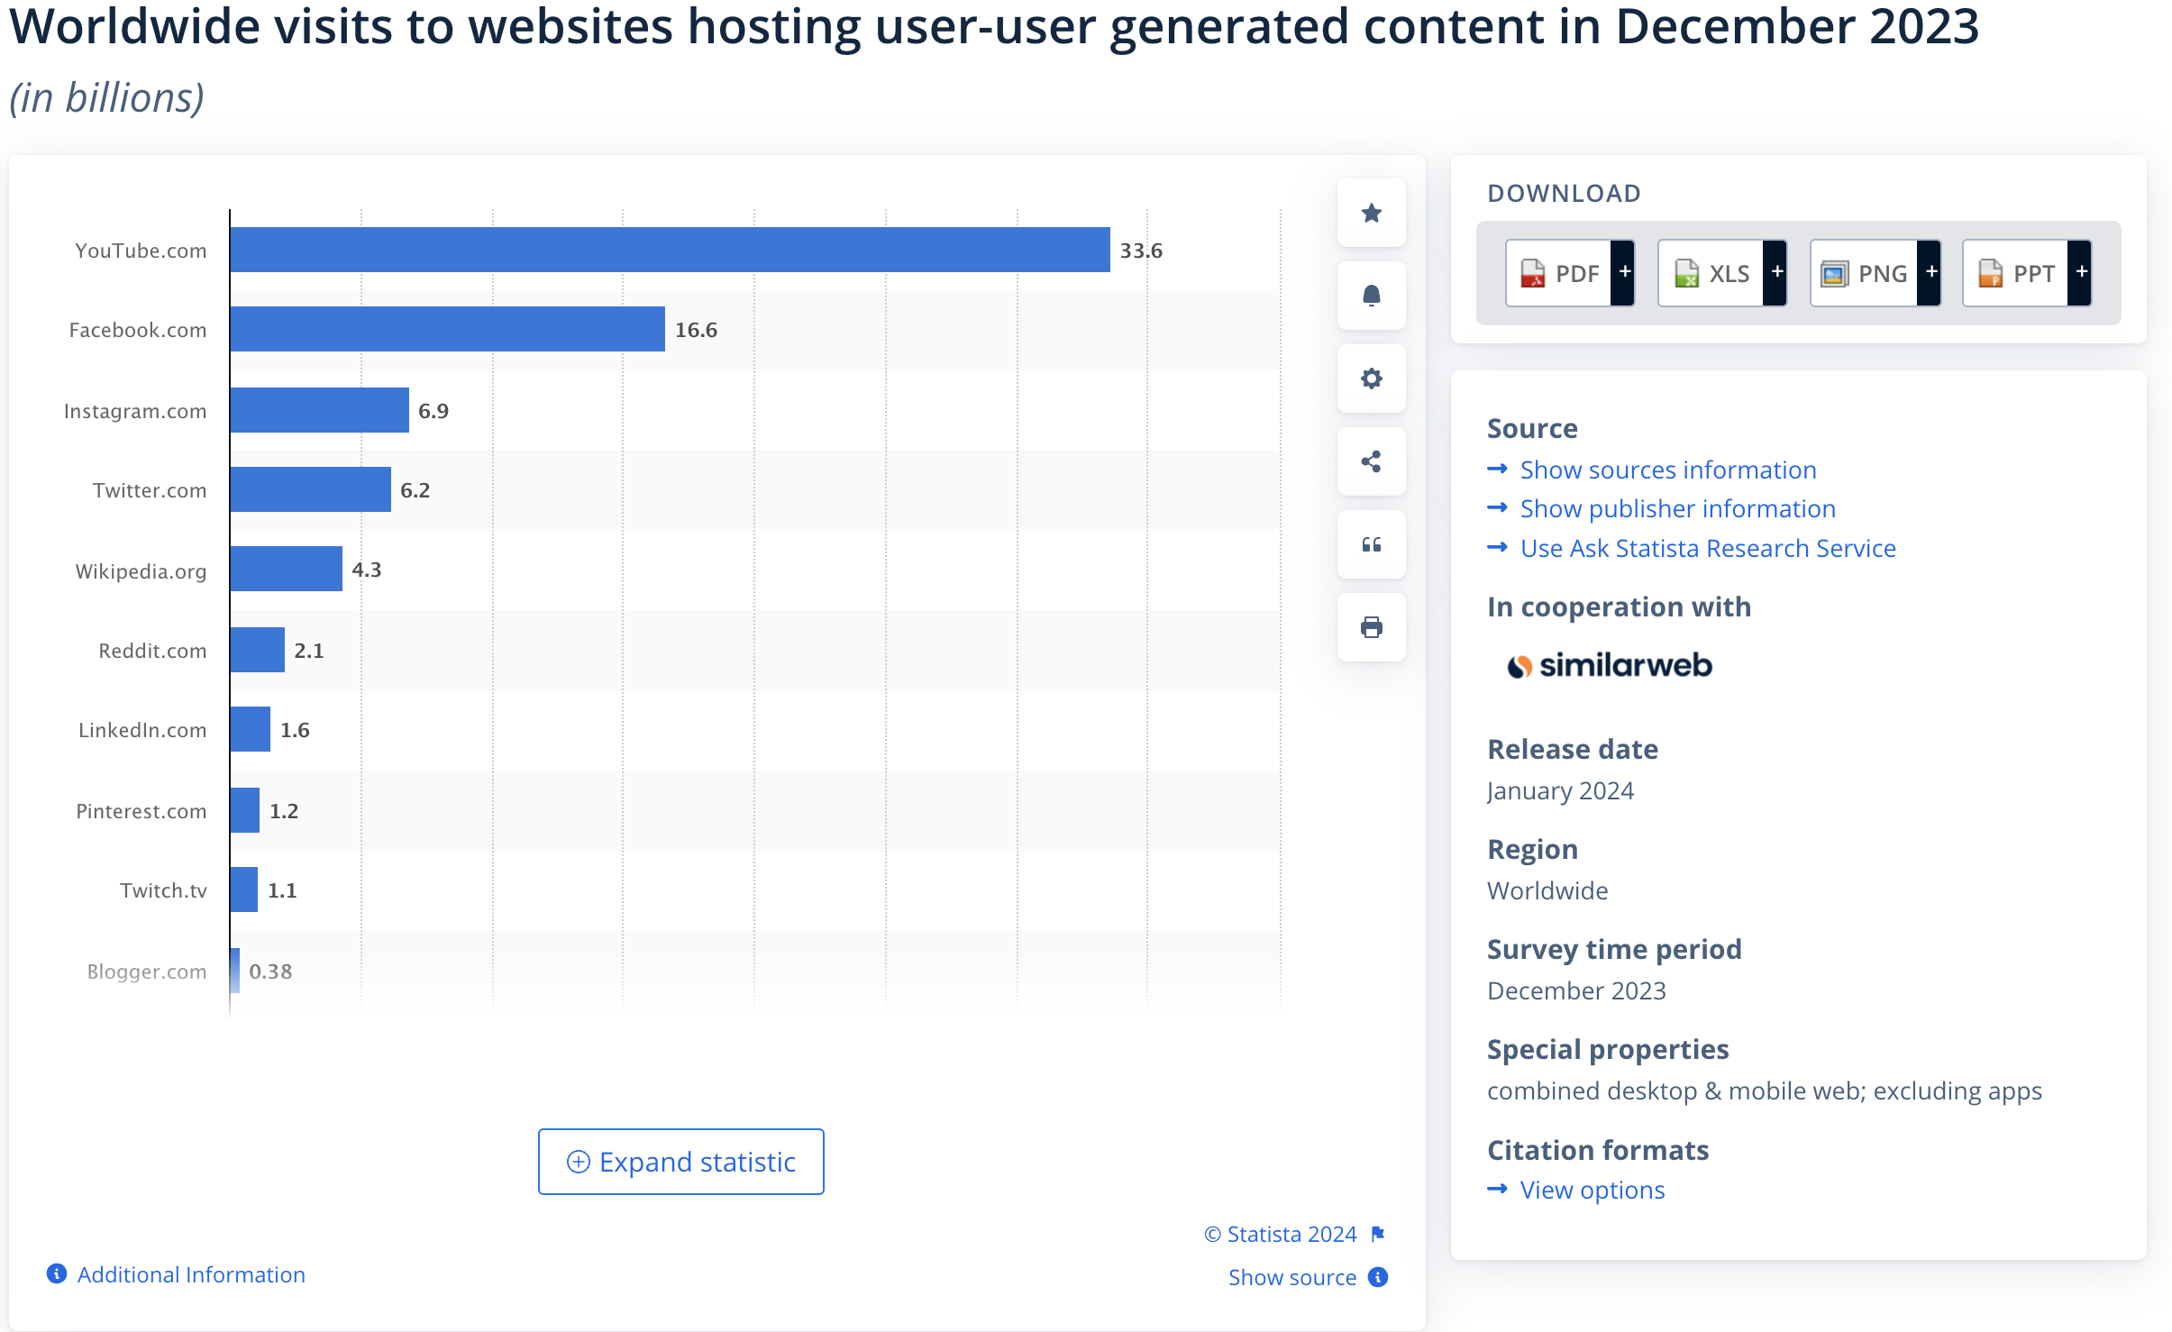Click the 'YouTube.com' axis label
The height and width of the screenshot is (1332, 2172).
[x=141, y=251]
